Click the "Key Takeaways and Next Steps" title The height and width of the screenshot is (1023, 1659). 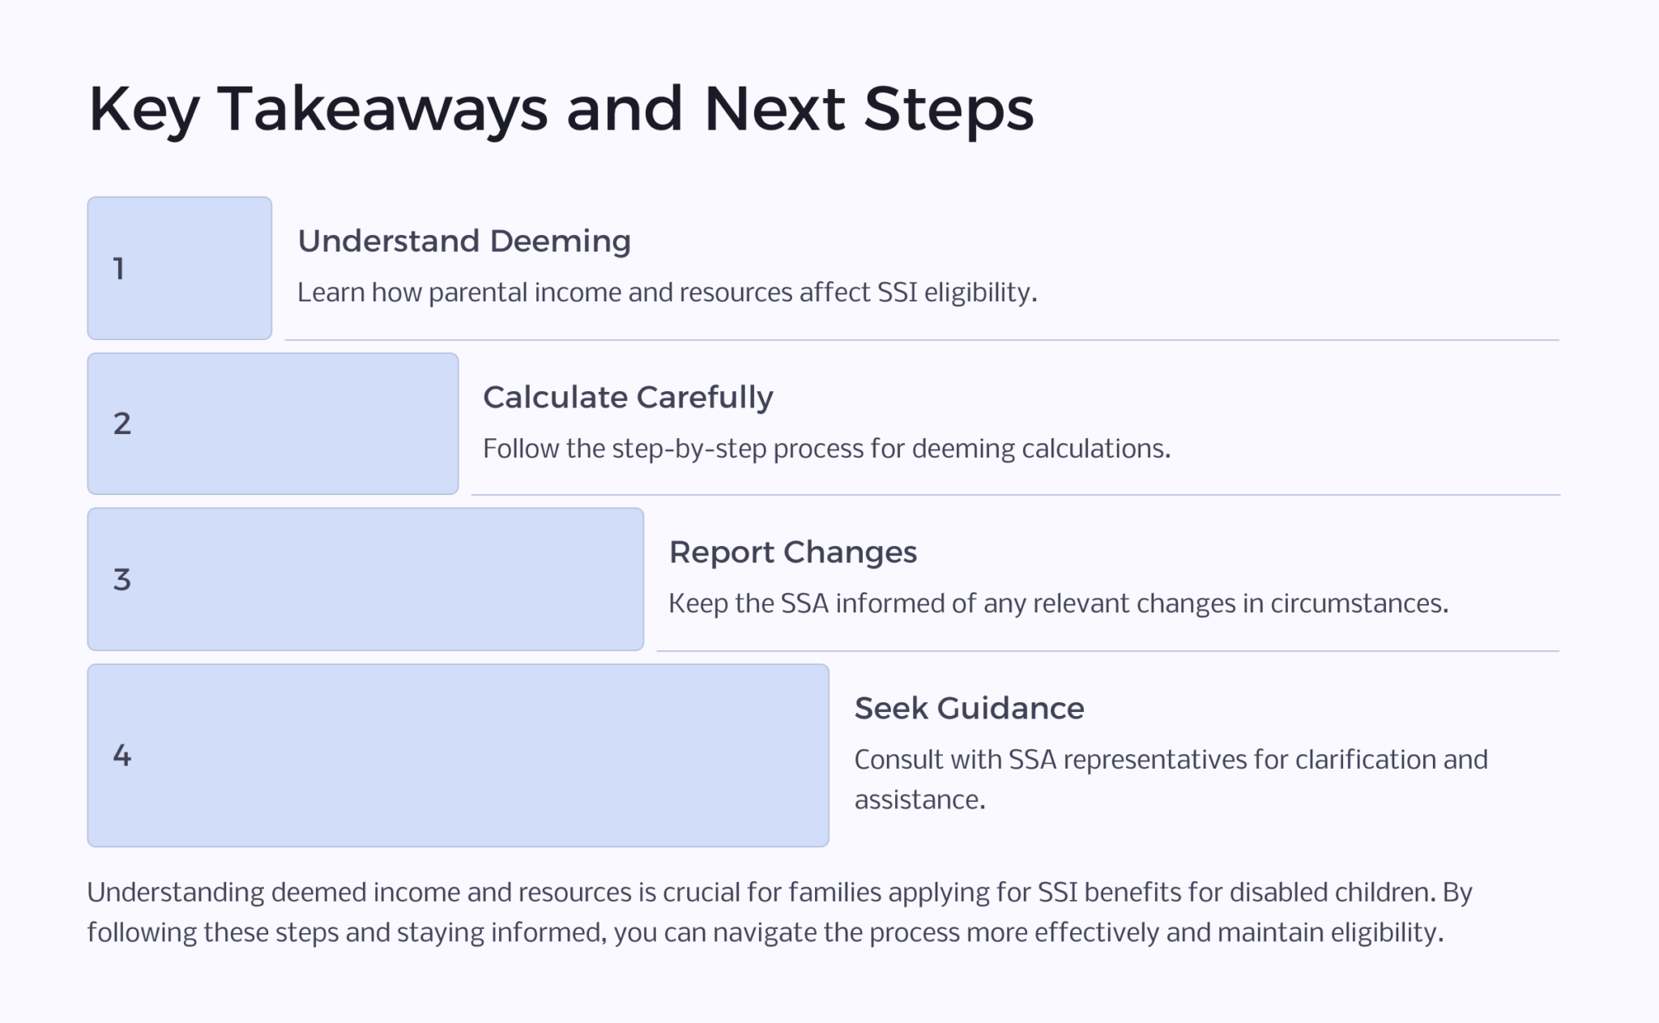pos(561,109)
